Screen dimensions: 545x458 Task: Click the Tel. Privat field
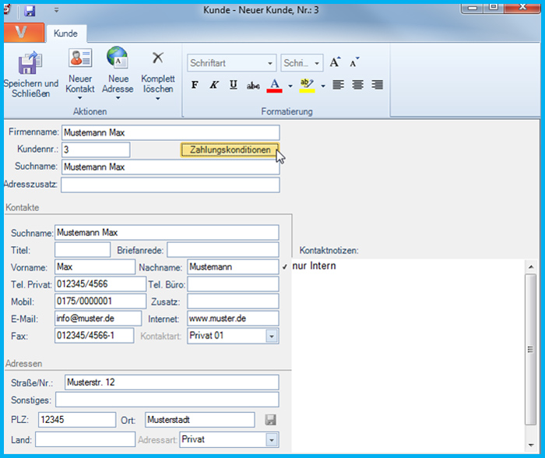tap(100, 284)
